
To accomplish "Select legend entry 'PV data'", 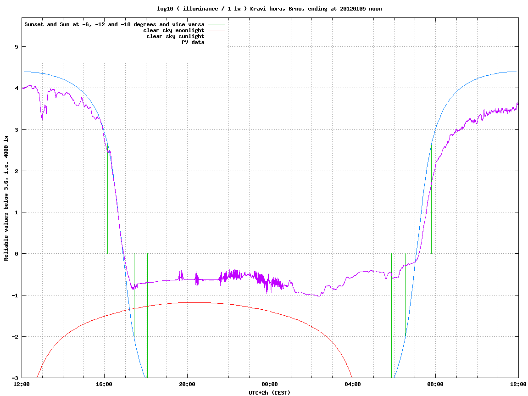I will [193, 42].
